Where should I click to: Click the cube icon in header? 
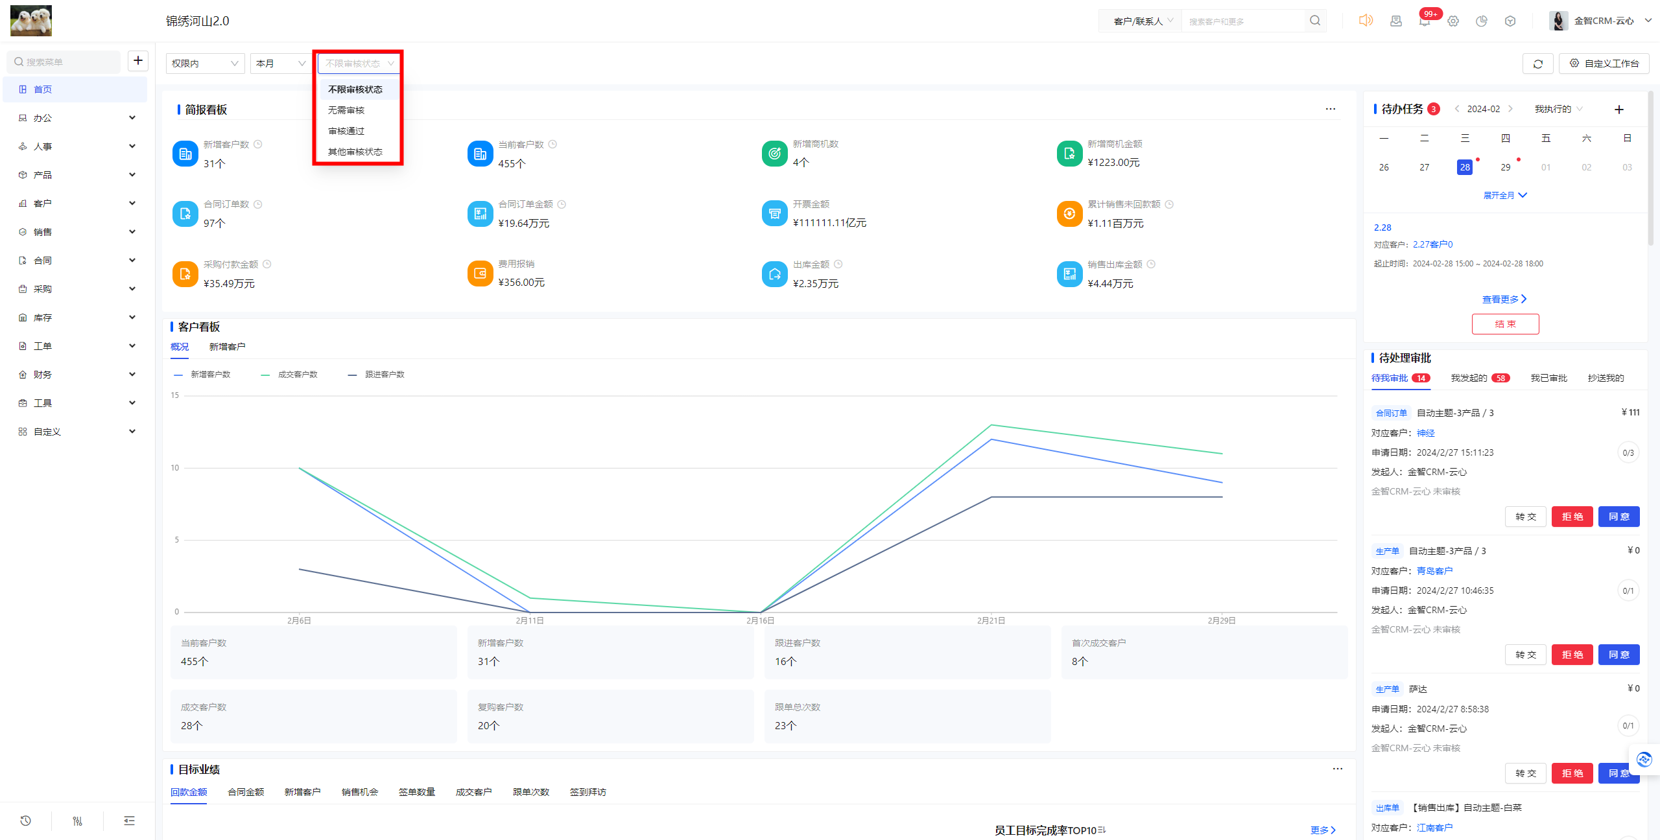[x=1510, y=21]
